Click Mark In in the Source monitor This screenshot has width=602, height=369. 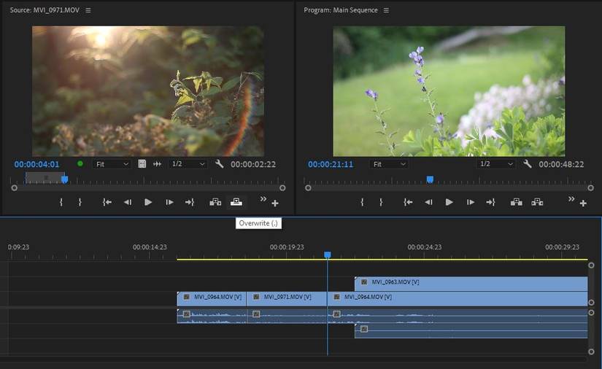61,202
